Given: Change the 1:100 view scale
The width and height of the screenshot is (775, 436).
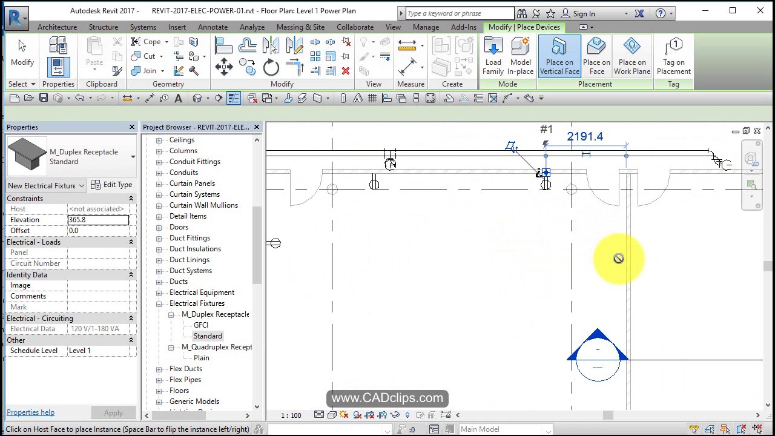Looking at the screenshot, I should tap(291, 415).
